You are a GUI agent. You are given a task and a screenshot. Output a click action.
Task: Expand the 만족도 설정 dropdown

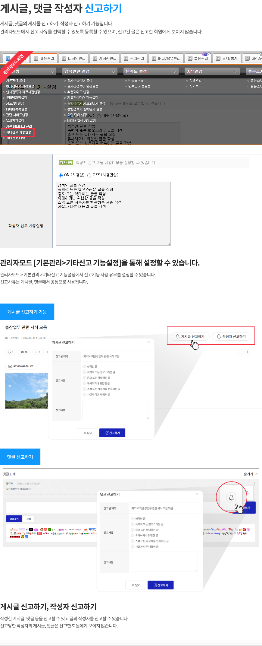click(151, 71)
